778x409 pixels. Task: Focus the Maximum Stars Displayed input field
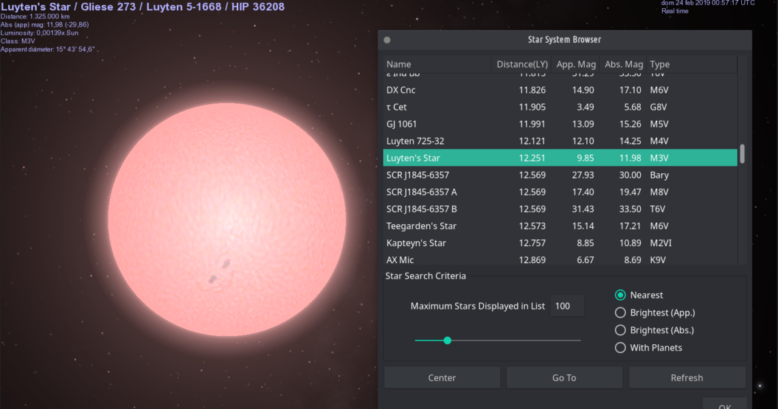(567, 306)
